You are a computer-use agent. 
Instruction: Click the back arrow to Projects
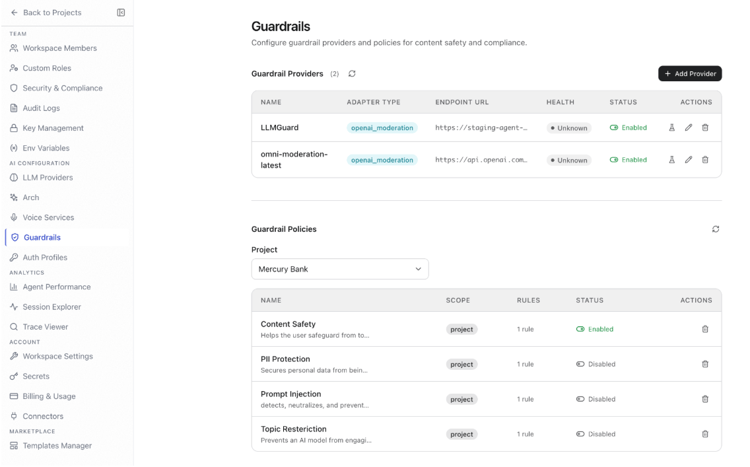14,13
